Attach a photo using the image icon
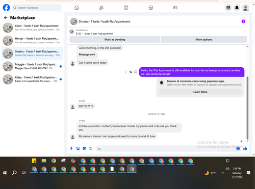The image size is (255, 189). pos(78,149)
